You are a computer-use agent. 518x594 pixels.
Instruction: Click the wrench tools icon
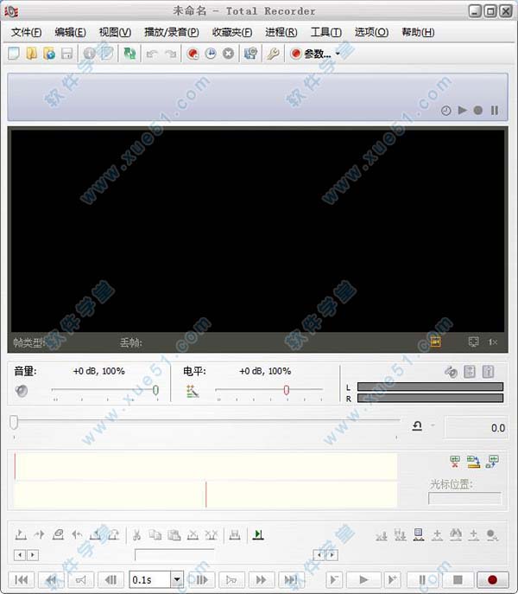(273, 54)
